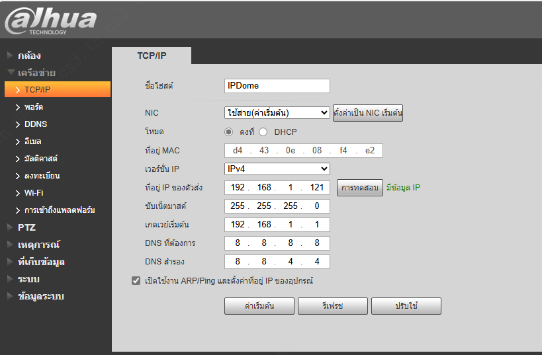Select the คงที่ static mode radio
The image size is (542, 355).
(x=228, y=132)
